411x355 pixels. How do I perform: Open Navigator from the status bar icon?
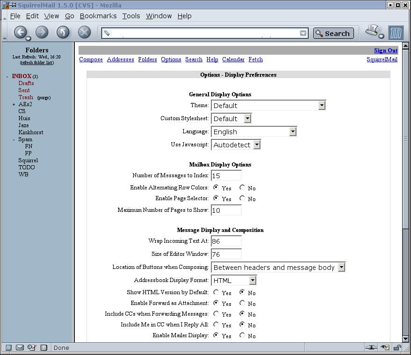tap(8, 348)
